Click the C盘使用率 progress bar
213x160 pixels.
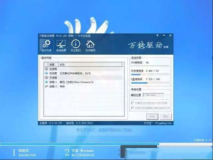pos(150,83)
